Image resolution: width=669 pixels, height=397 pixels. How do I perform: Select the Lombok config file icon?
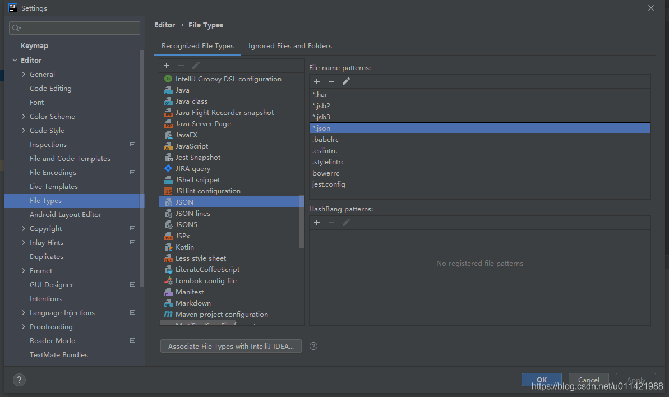[x=168, y=280]
